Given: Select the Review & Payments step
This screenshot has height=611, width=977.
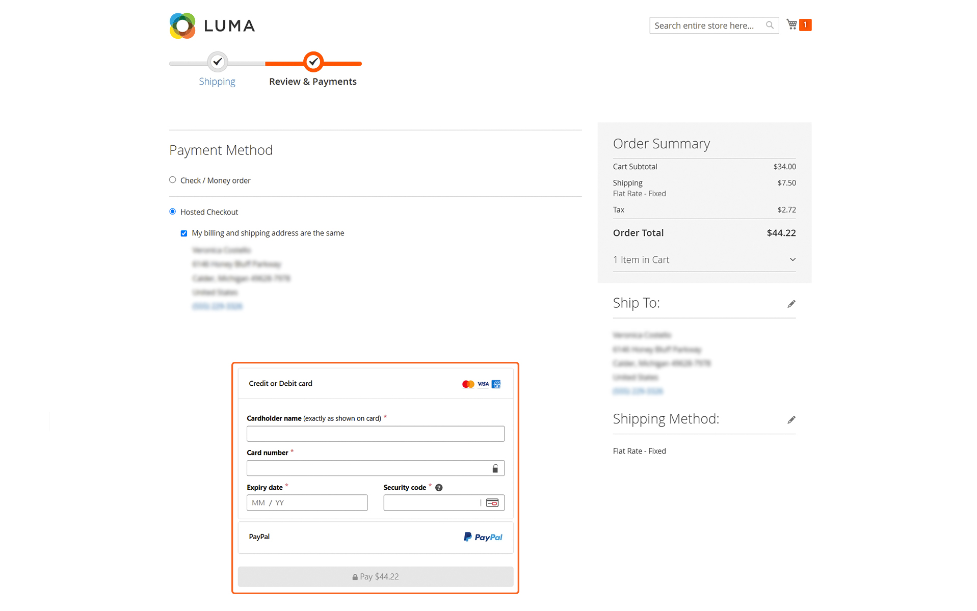Looking at the screenshot, I should (313, 82).
